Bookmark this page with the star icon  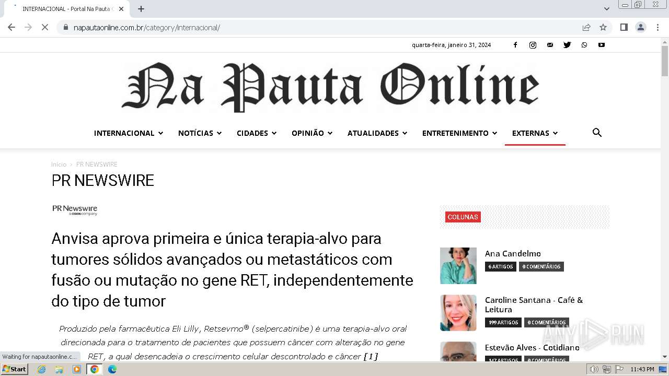tap(603, 27)
